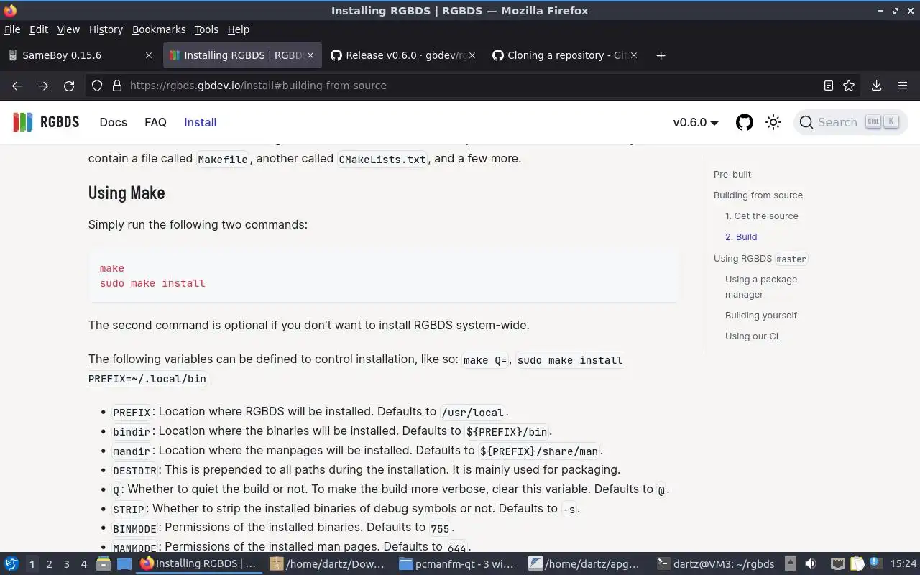Close the Release v0.6.0 tab

[472, 55]
